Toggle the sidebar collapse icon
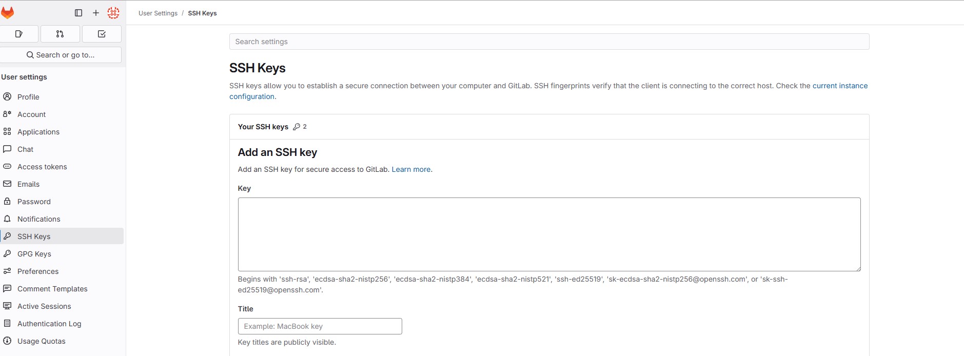This screenshot has width=964, height=356. (x=78, y=13)
